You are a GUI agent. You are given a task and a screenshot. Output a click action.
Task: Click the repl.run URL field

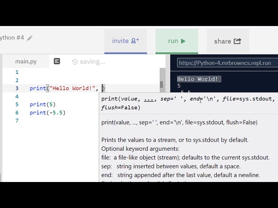(x=228, y=63)
